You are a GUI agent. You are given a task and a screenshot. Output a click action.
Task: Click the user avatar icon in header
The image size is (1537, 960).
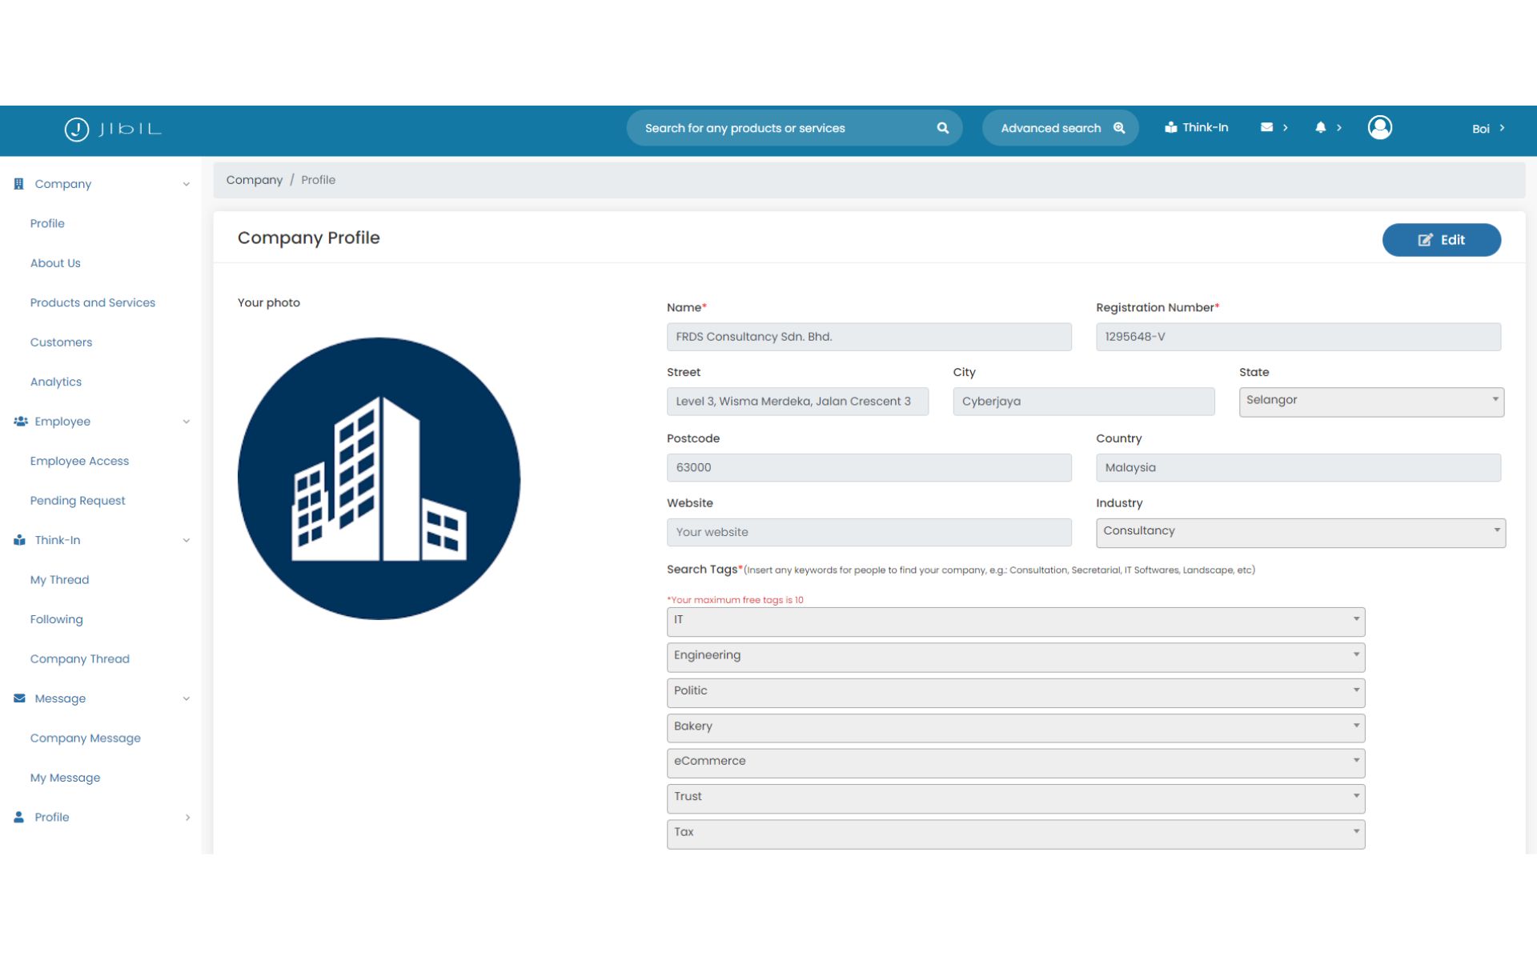1379,127
